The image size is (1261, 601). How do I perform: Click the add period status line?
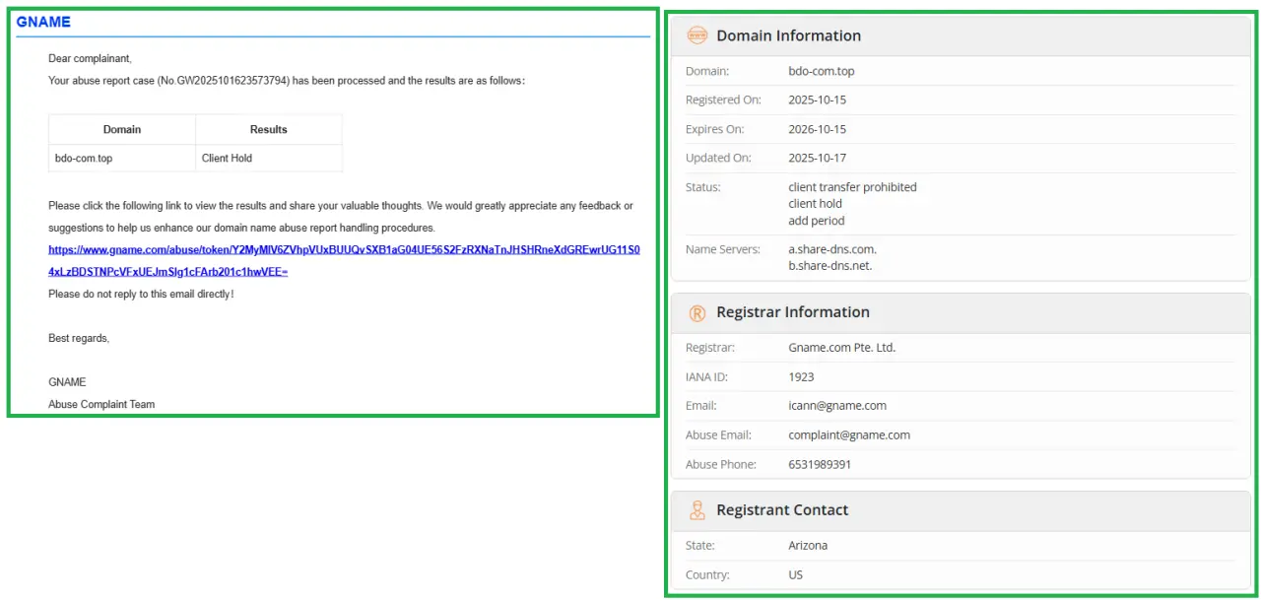(816, 221)
